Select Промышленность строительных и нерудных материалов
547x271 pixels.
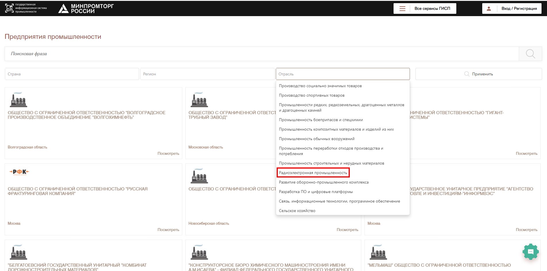[343, 163]
